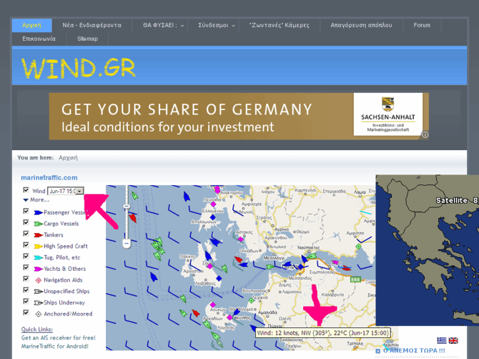Open the Sitemap menu item
Screen dimensions: 479x359
click(x=88, y=39)
